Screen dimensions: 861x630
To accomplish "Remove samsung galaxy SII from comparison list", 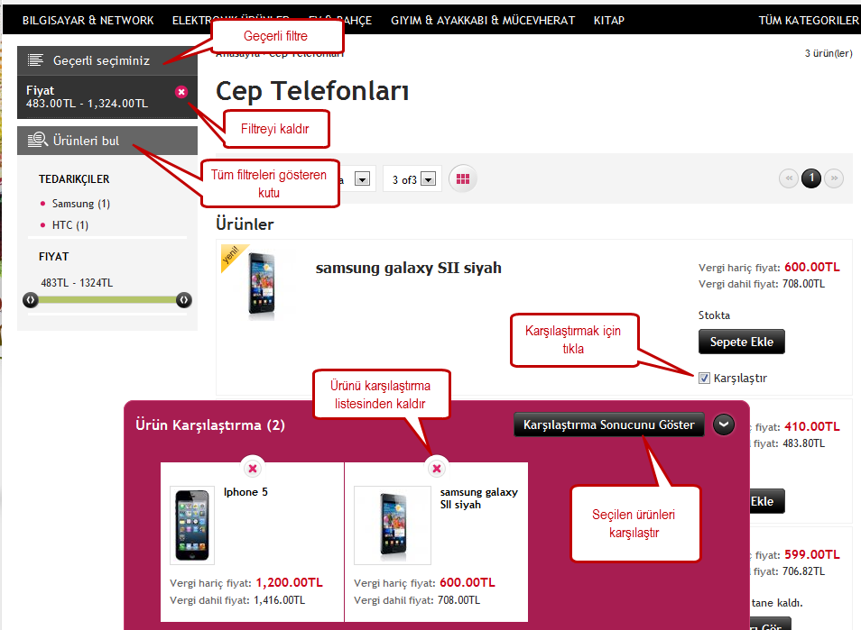I will 437,469.
